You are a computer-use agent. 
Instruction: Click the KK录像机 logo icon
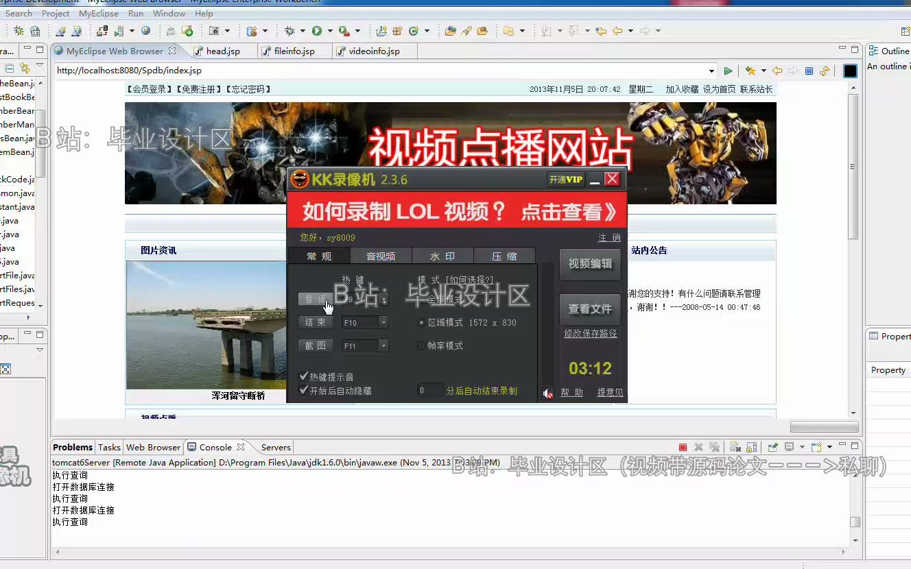300,180
